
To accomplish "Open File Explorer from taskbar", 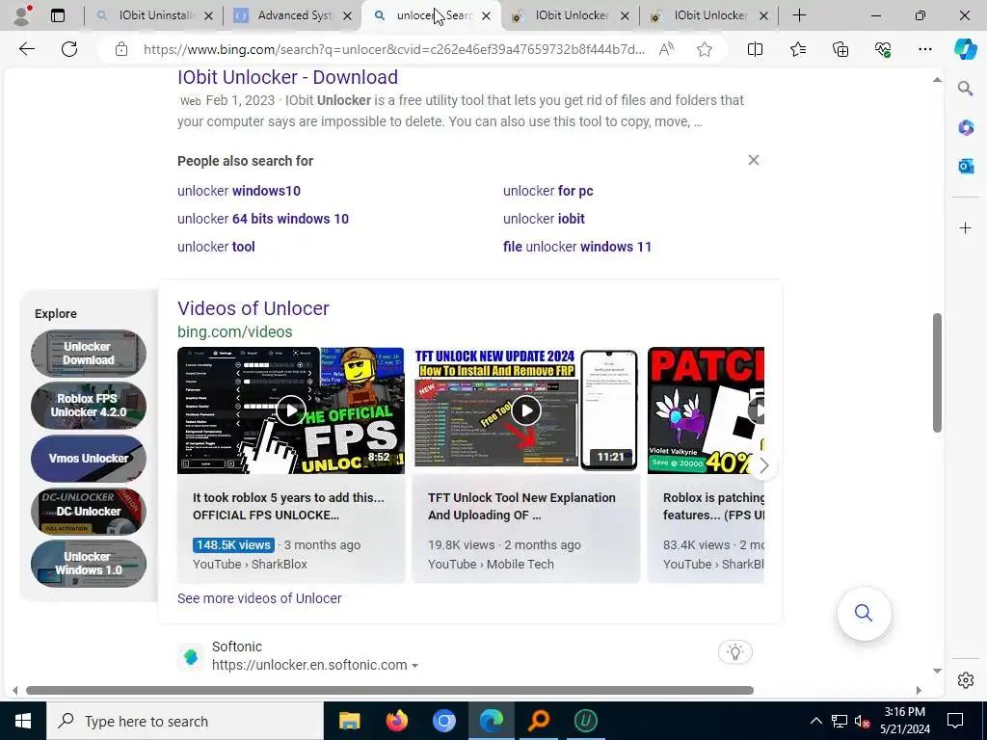I will pyautogui.click(x=349, y=721).
